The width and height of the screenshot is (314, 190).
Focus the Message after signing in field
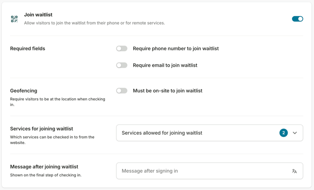click(201, 171)
